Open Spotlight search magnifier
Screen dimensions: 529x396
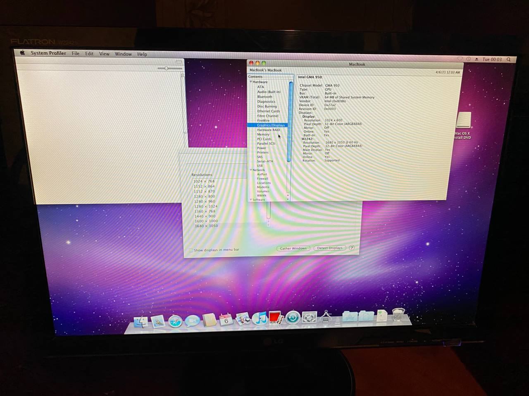click(x=509, y=59)
